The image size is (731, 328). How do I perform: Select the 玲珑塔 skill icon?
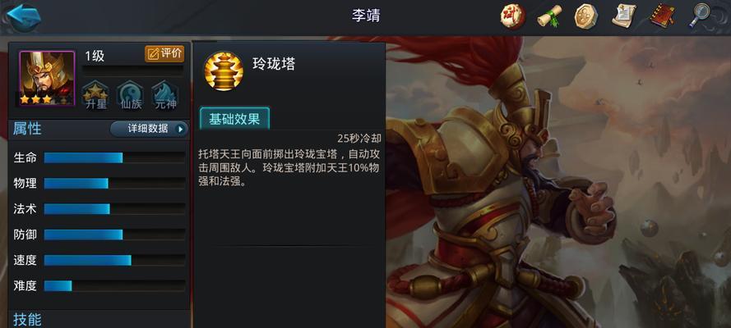(224, 71)
